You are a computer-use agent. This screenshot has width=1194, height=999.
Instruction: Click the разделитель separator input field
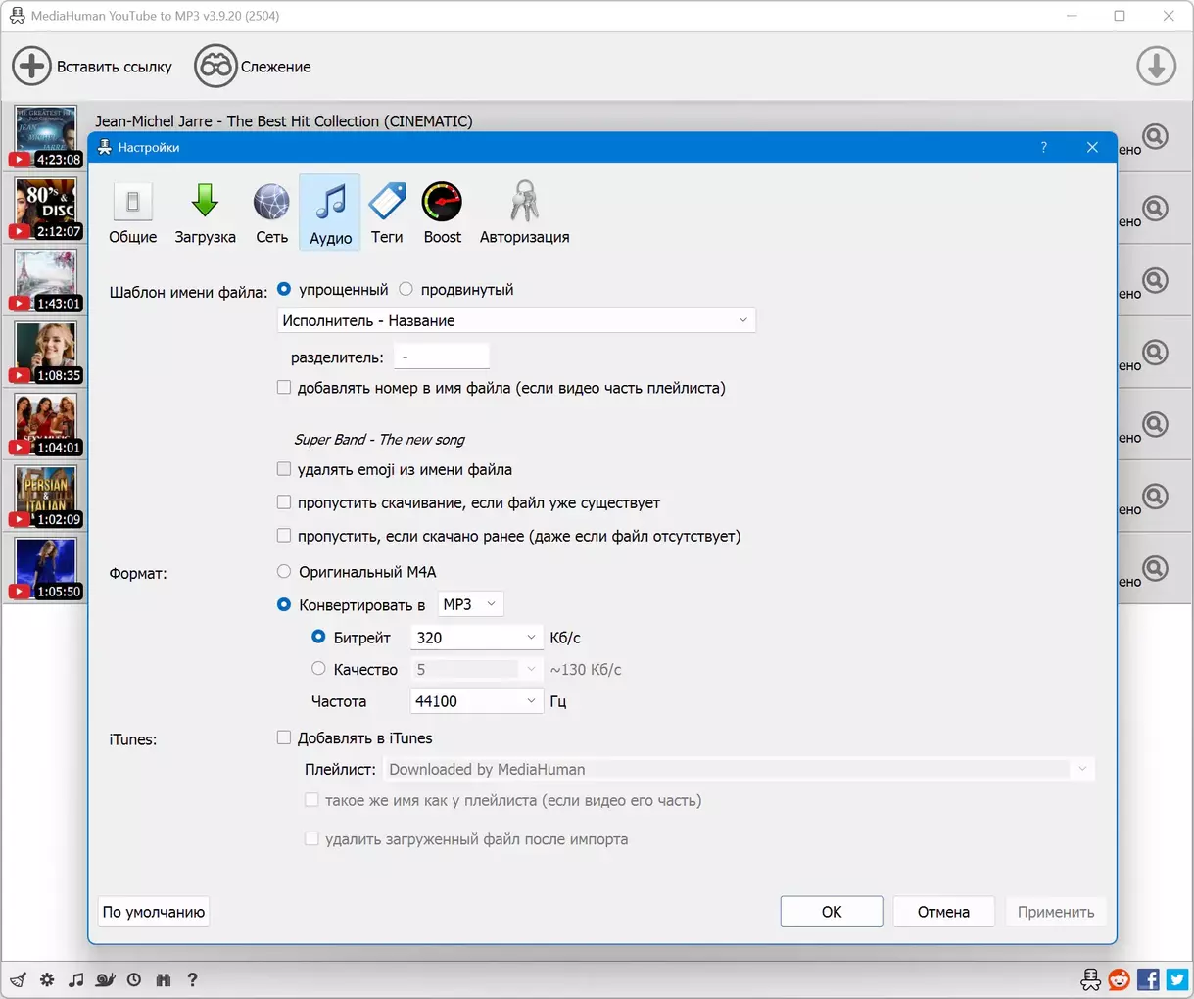coord(441,357)
